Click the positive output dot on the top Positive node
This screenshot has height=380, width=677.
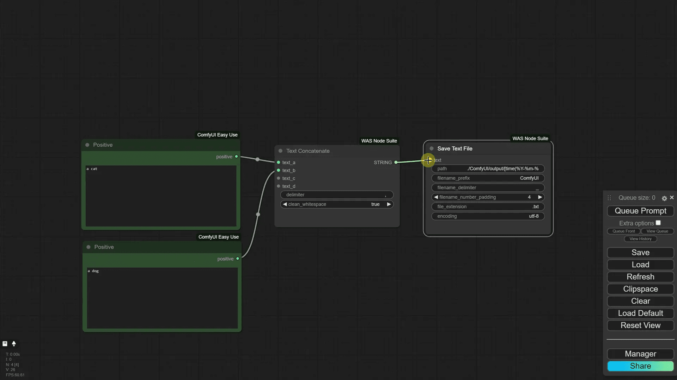(236, 157)
